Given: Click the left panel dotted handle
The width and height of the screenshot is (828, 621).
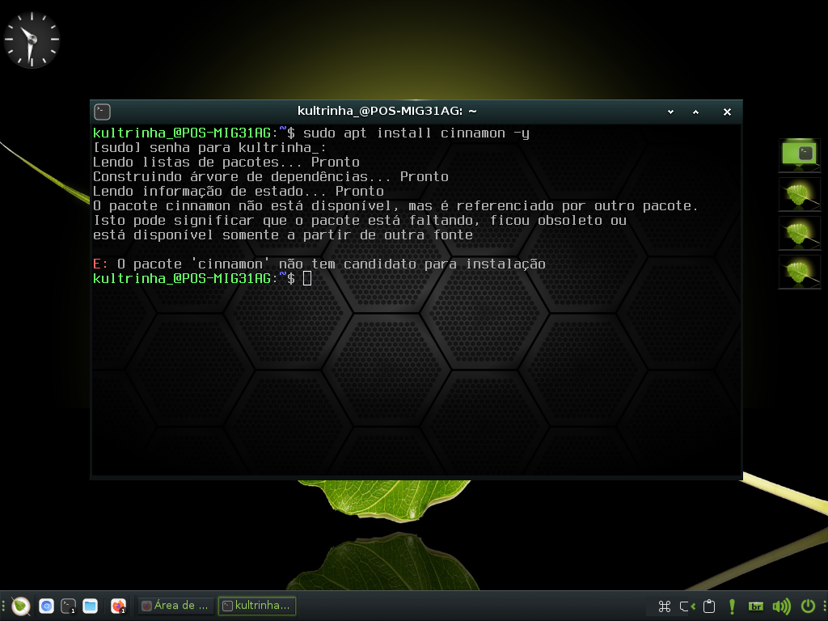Looking at the screenshot, I should (4, 606).
